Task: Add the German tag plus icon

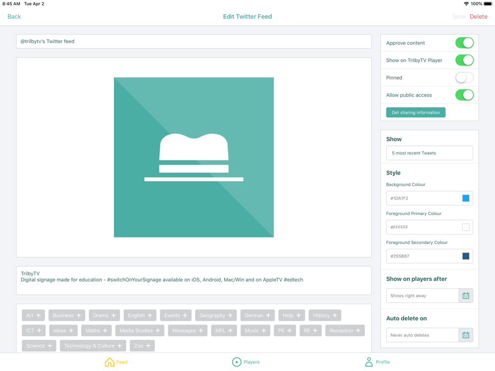Action: point(268,315)
